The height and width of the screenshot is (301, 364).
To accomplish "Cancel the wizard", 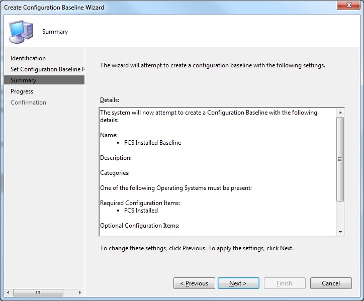I will (331, 283).
